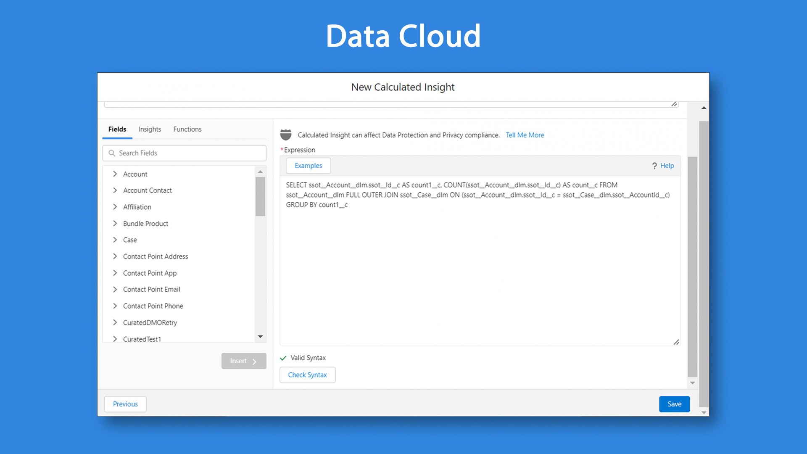Expand the Contact Point Phone object
The image size is (807, 454).
click(115, 306)
